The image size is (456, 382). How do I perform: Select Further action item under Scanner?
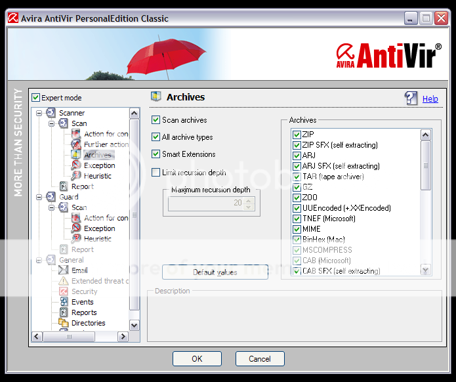tap(106, 144)
